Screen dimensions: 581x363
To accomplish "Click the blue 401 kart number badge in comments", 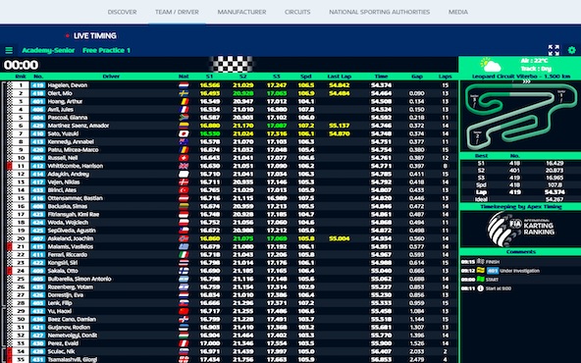I will tap(493, 271).
